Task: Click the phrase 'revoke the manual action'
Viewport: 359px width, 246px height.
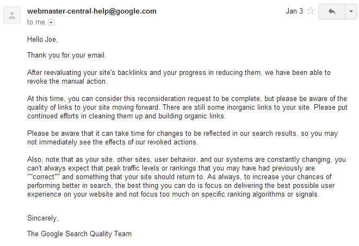Action: tap(66, 81)
